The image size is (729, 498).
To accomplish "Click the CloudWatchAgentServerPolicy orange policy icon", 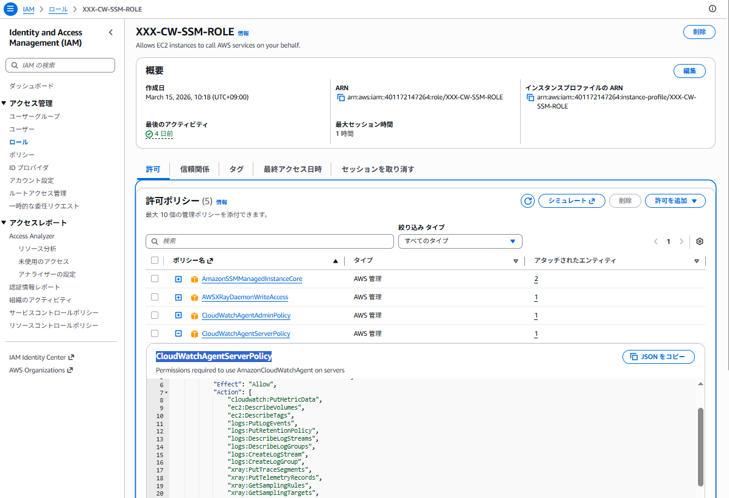I will (x=194, y=333).
